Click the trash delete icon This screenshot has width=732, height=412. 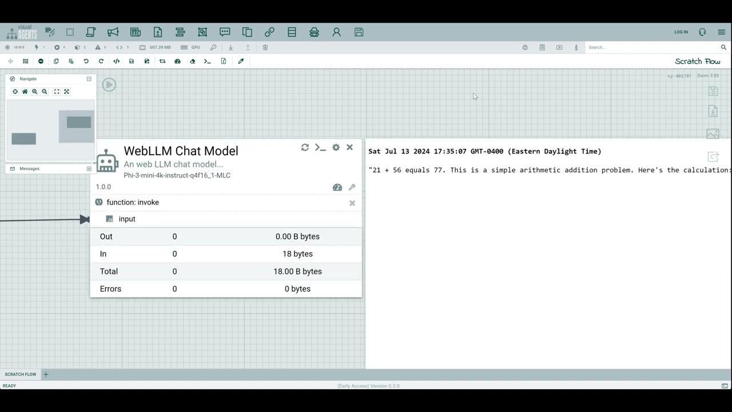click(265, 47)
